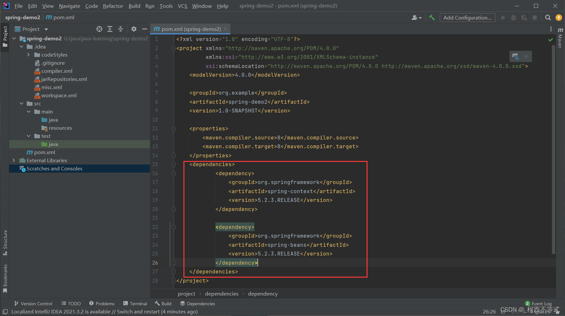Open the Build tool window
This screenshot has height=316, width=565.
[163, 304]
